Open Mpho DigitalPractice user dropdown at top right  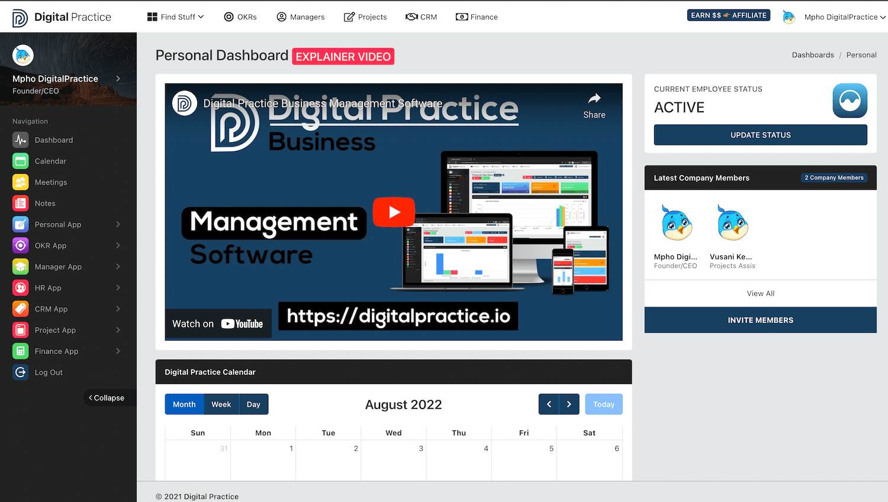pyautogui.click(x=845, y=17)
